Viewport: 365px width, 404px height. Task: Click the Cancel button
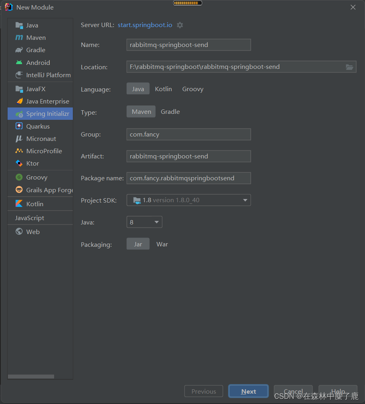coord(293,391)
